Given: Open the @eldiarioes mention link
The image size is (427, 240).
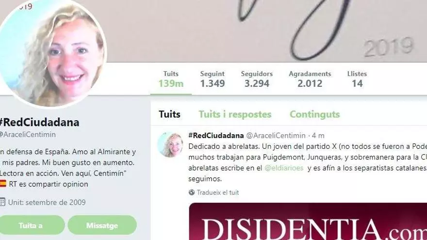Looking at the screenshot, I should (284, 168).
